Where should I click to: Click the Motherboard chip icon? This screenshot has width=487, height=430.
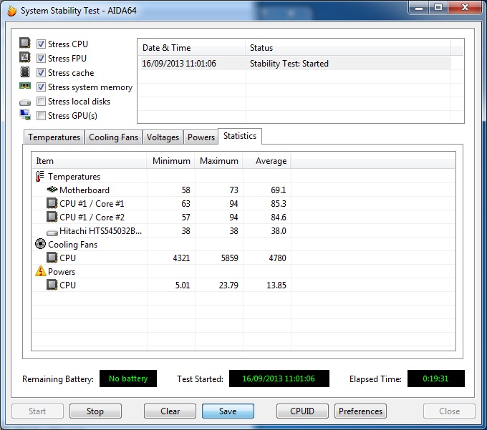click(52, 190)
